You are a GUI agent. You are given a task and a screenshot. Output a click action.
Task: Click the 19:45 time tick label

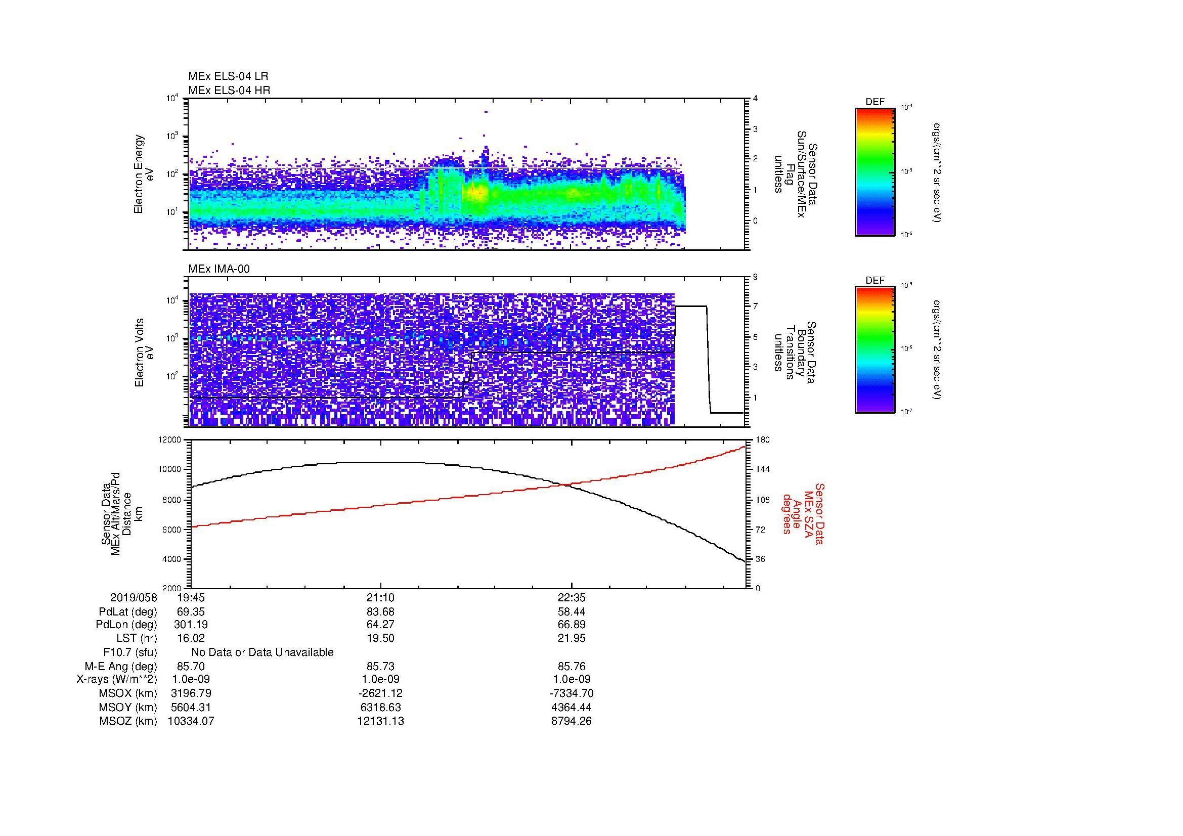(x=191, y=597)
